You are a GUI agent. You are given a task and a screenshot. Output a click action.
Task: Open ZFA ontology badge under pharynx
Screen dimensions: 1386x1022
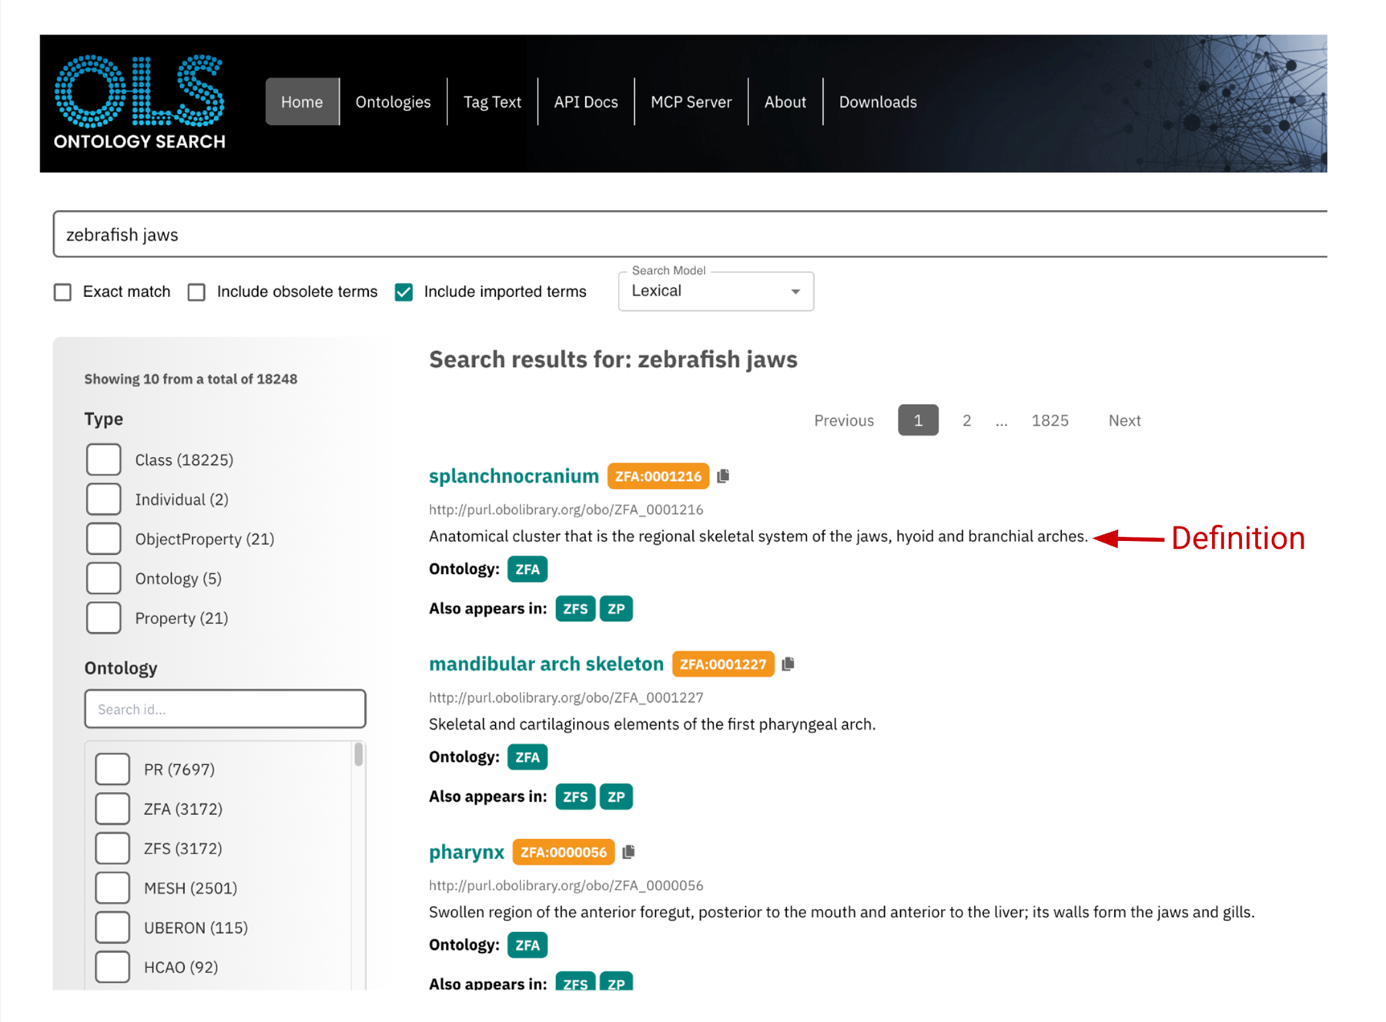click(527, 945)
